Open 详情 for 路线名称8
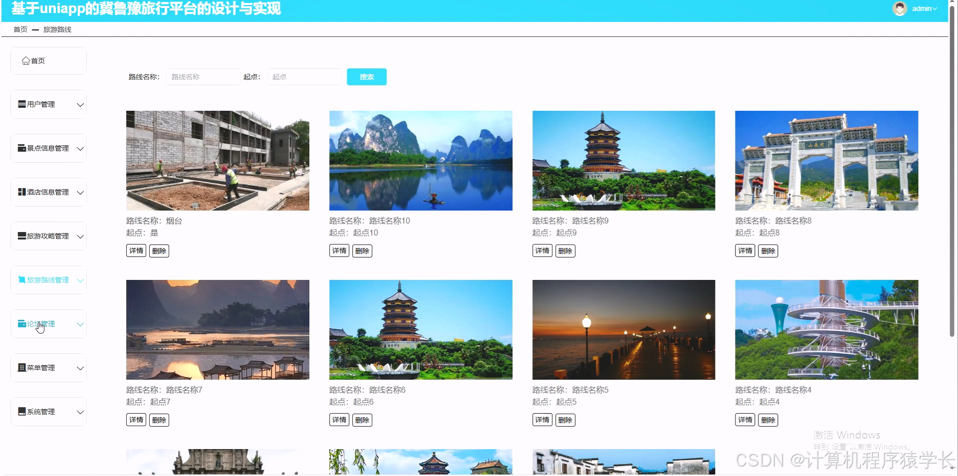The width and height of the screenshot is (958, 476). [745, 251]
